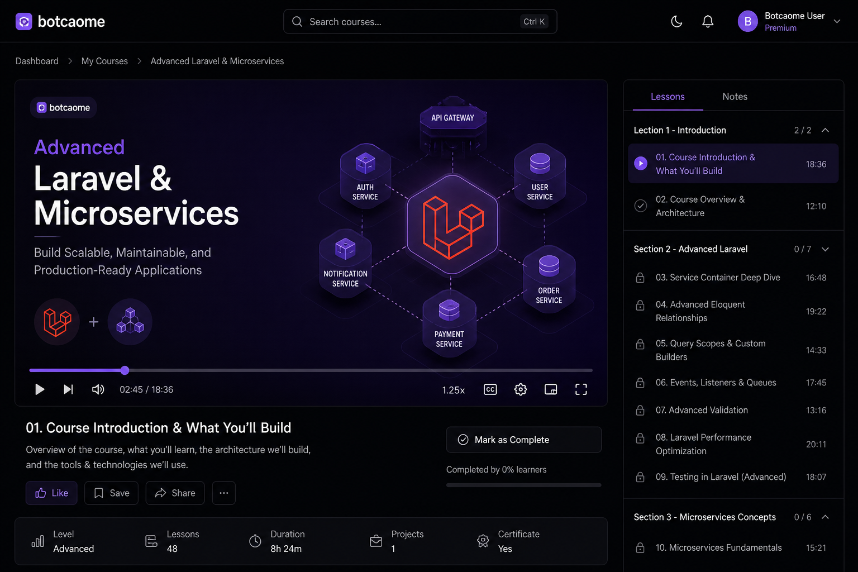The width and height of the screenshot is (858, 572).
Task: Select lesson 03 Service Container Deep Dive
Action: [733, 278]
